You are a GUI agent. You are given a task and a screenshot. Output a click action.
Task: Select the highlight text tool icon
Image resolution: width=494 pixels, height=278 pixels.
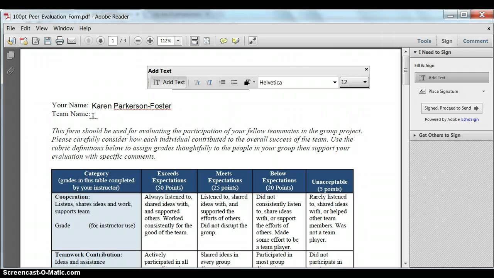coord(235,41)
